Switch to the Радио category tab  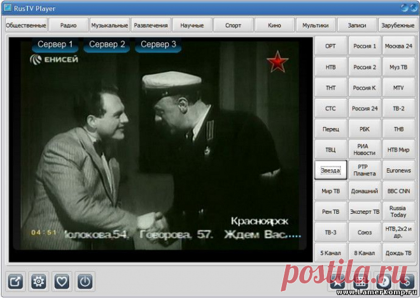(68, 25)
